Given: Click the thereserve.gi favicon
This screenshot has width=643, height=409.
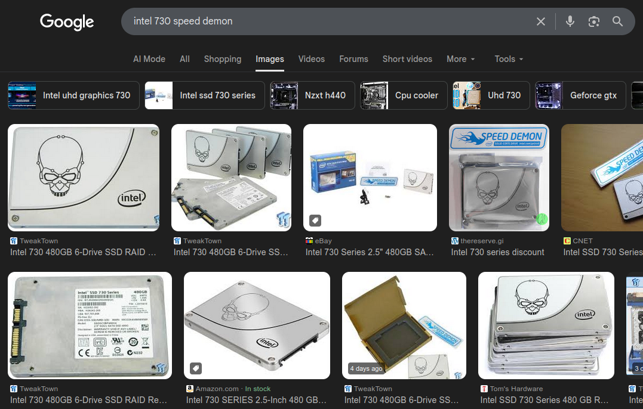Looking at the screenshot, I should pos(455,241).
